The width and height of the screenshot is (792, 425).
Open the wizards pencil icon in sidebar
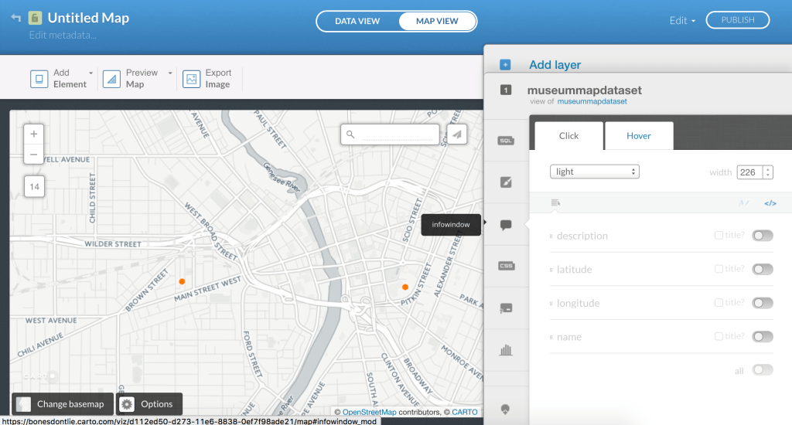pos(506,182)
